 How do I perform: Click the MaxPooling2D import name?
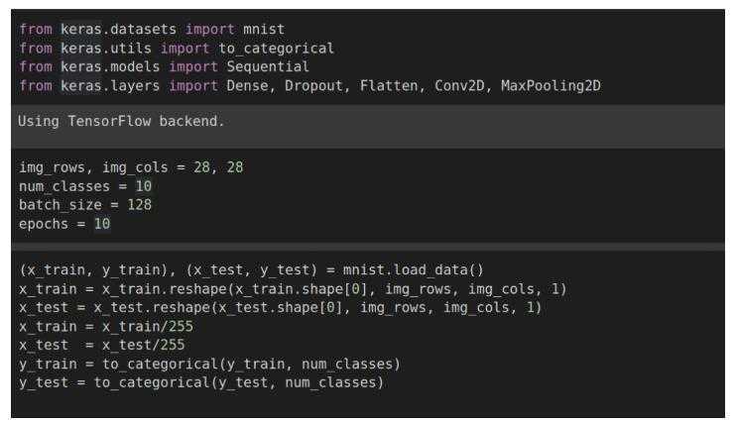[551, 86]
